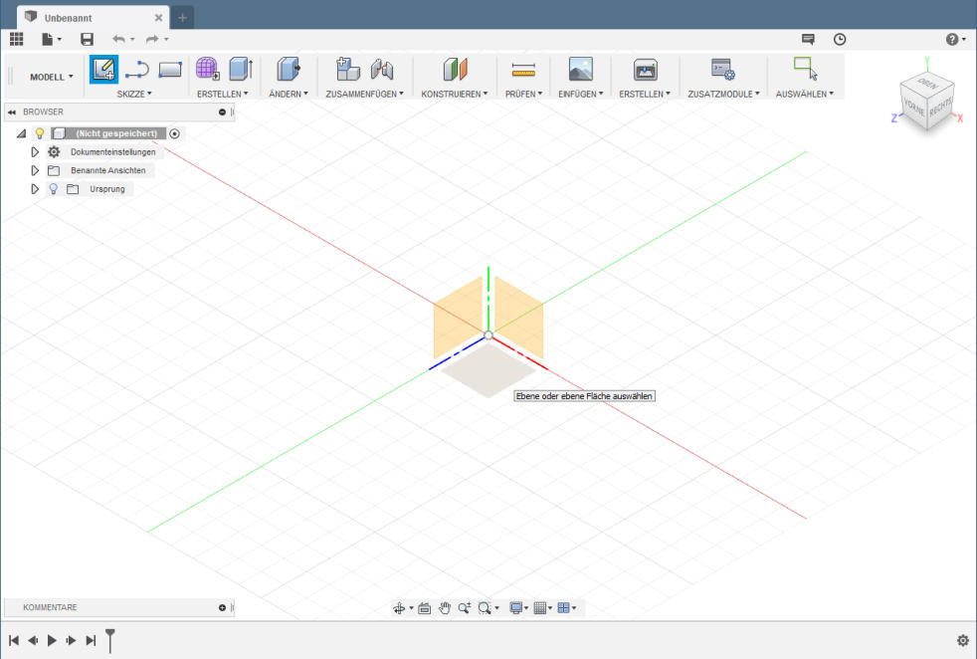Launch the Measure ruler tool
The width and height of the screenshot is (977, 659).
(523, 70)
